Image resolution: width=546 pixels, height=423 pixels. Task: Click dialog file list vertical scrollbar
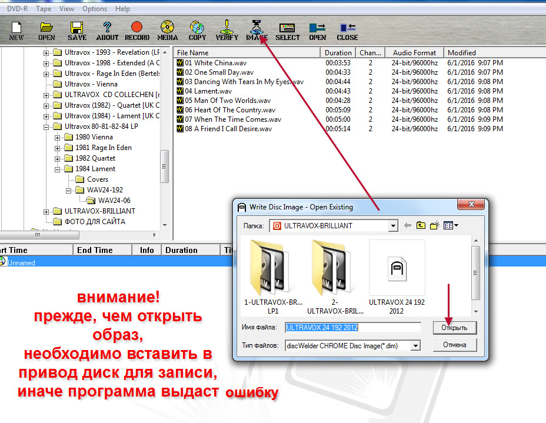(475, 273)
